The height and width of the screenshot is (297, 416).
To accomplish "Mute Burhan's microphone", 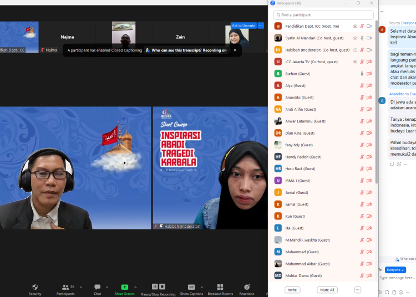I will (x=362, y=74).
